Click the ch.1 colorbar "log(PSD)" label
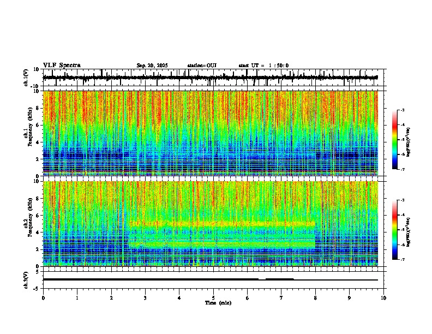The width and height of the screenshot is (432, 334). (x=409, y=142)
